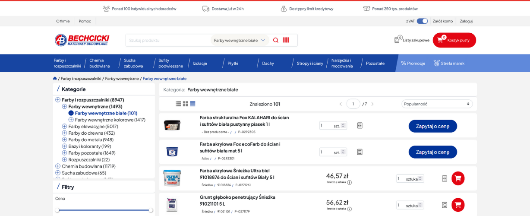Toggle the z VAT switch
Viewport: 530px width, 216px height.
tap(422, 21)
